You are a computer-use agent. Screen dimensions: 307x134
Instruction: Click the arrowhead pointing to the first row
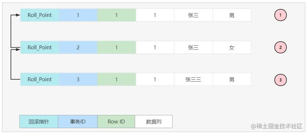click(18, 15)
